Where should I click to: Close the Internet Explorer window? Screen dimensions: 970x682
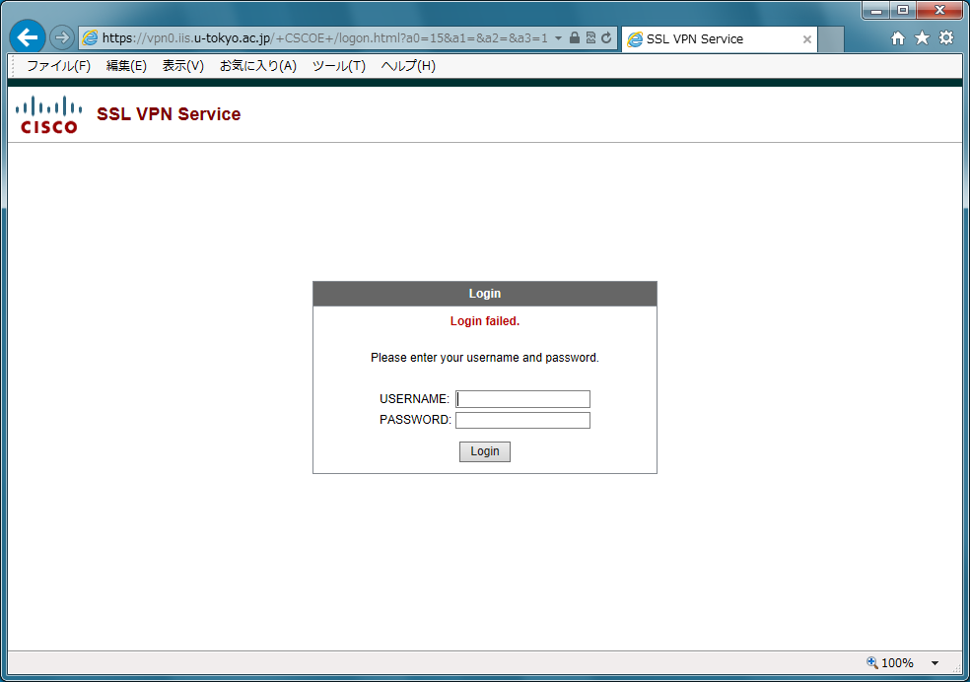[939, 11]
